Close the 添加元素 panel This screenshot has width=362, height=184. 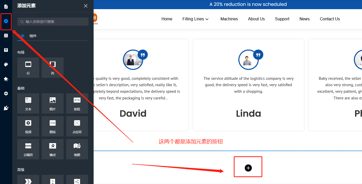click(x=86, y=6)
